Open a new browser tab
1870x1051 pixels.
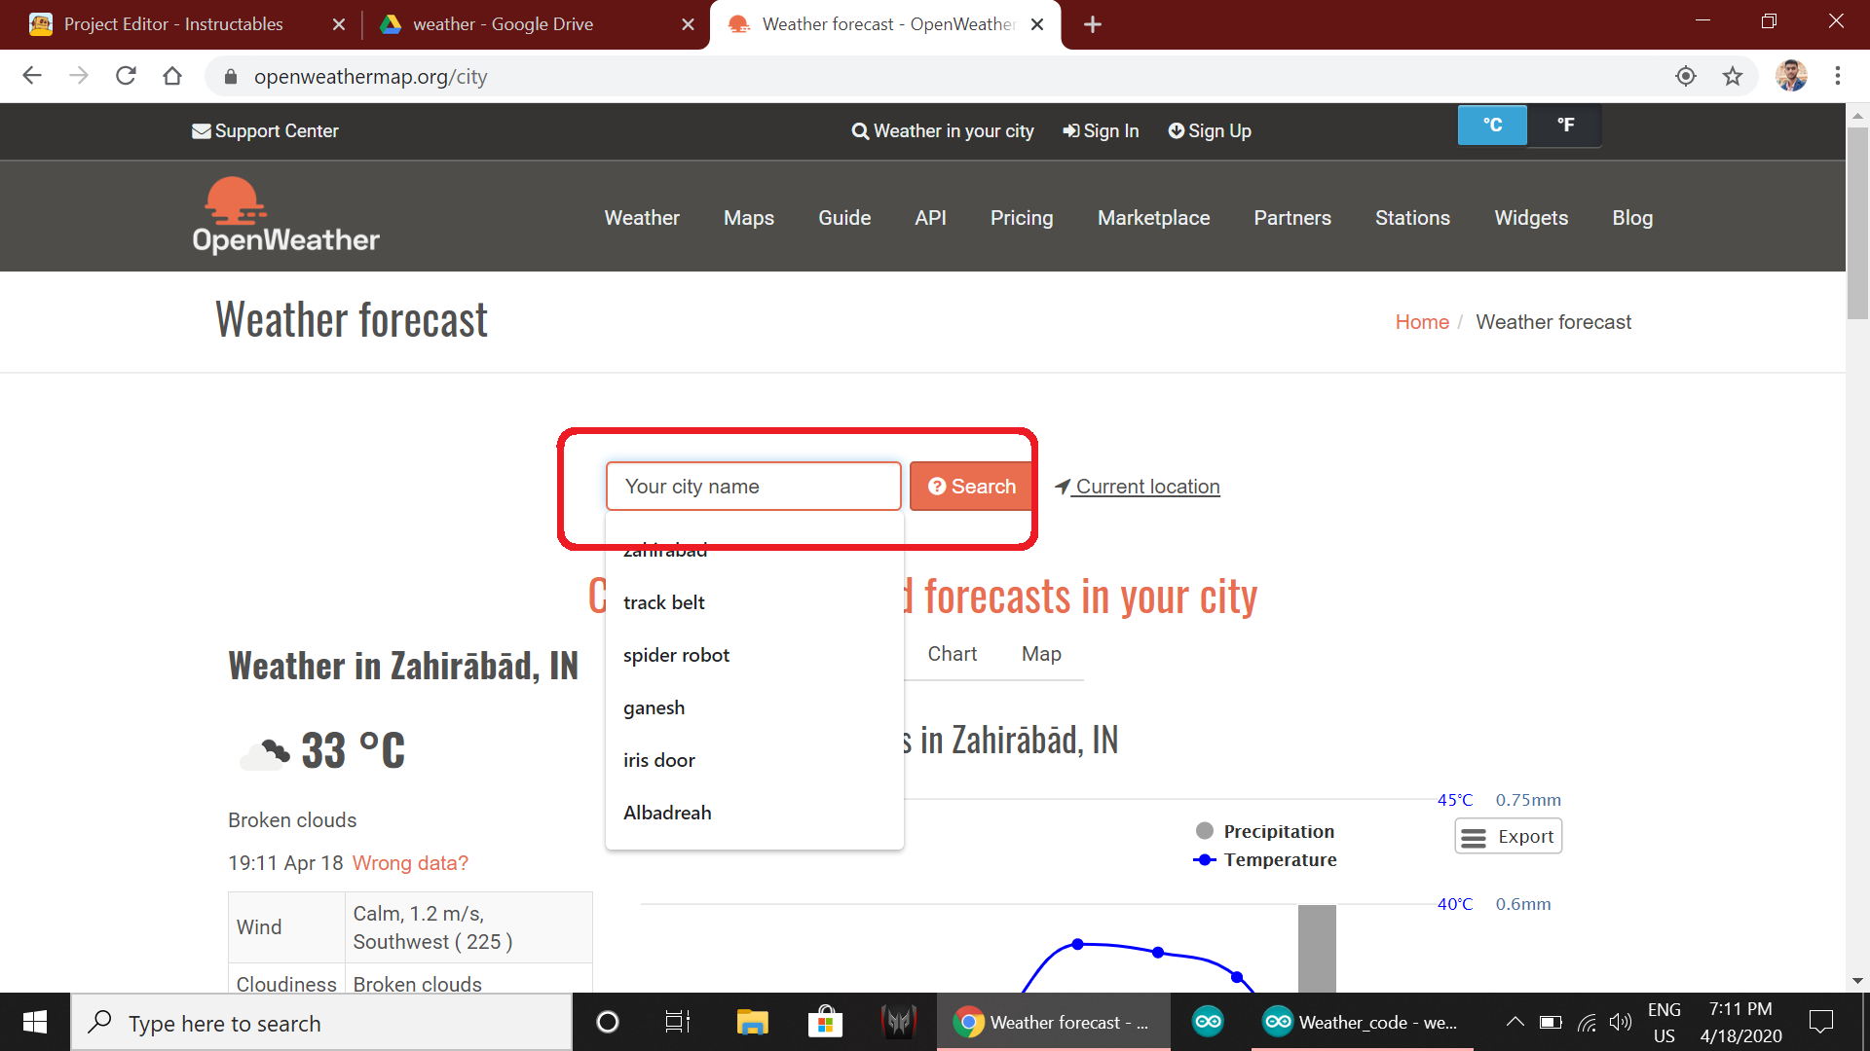pyautogui.click(x=1093, y=24)
